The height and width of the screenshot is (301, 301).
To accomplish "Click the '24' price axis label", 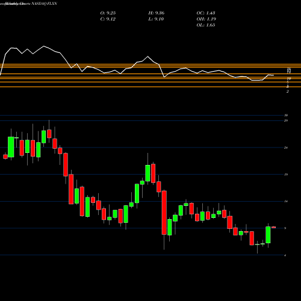I will (286, 147).
